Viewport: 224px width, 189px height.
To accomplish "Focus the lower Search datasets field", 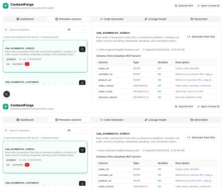I will (x=33, y=130).
